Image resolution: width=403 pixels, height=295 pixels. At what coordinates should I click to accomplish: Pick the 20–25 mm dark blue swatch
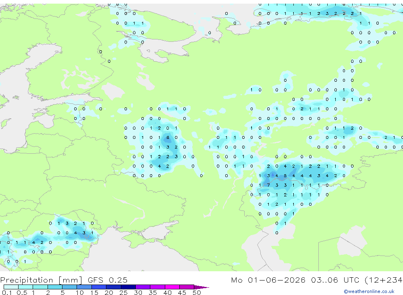point(114,287)
